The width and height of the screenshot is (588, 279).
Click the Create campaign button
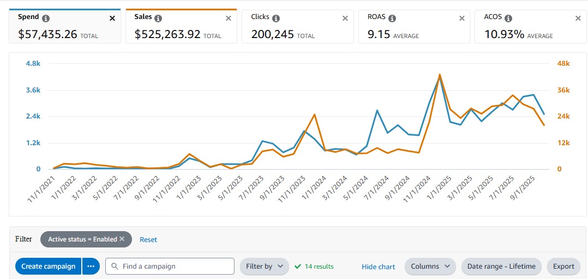point(49,266)
